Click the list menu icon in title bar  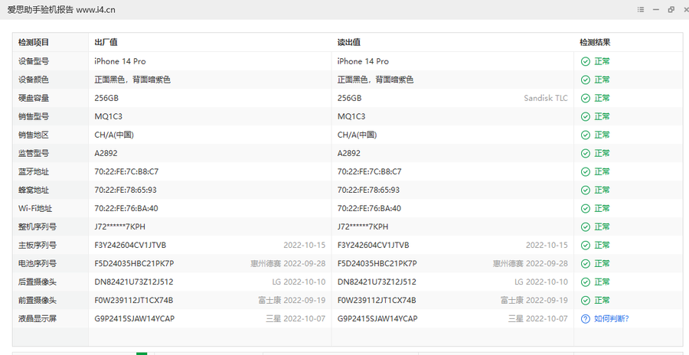[x=641, y=10]
